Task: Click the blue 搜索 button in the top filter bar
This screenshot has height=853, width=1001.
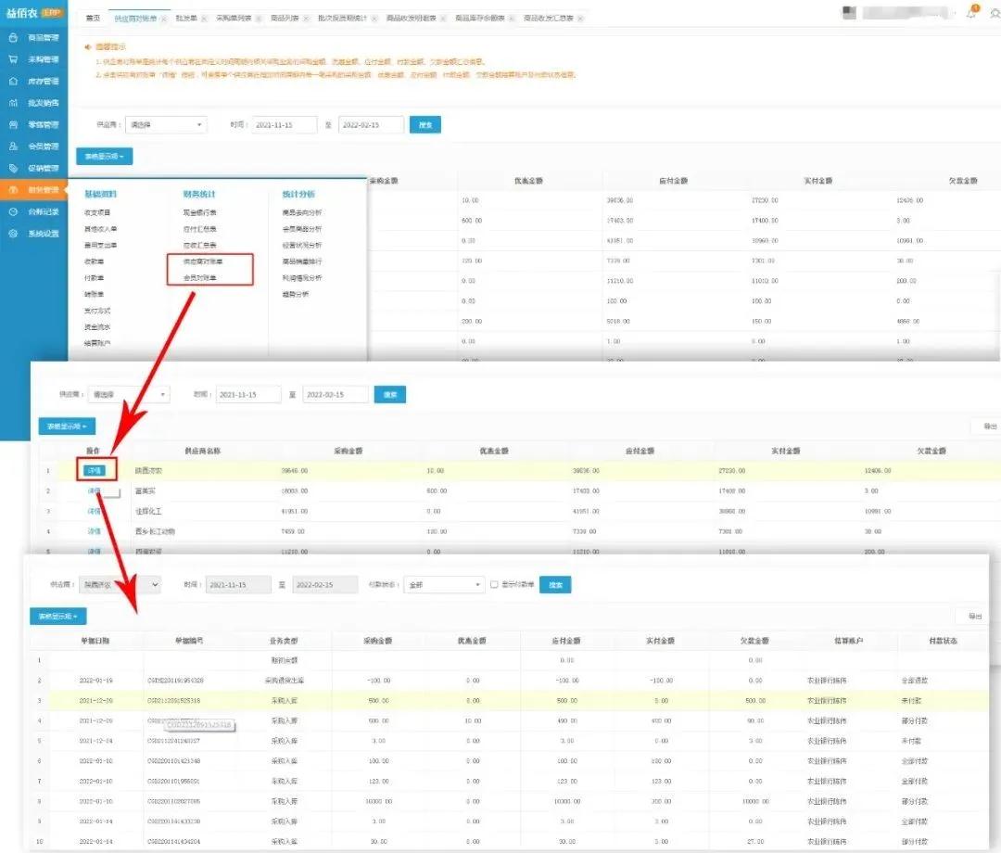Action: point(424,125)
